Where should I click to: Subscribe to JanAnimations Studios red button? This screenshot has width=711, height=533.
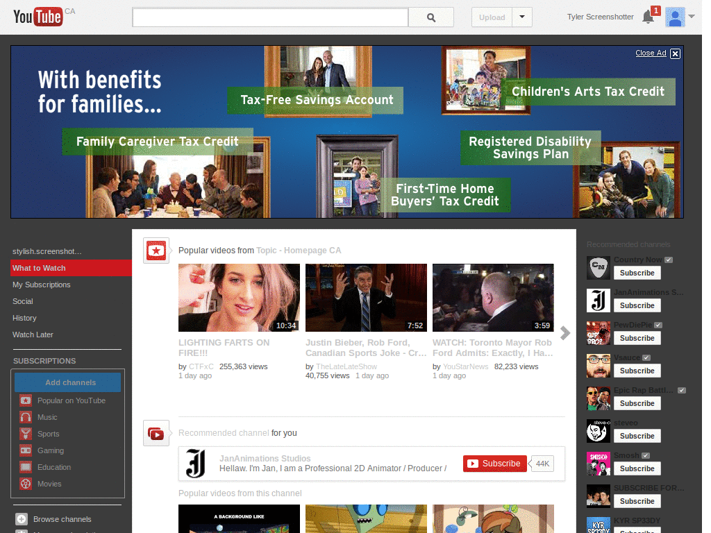494,464
